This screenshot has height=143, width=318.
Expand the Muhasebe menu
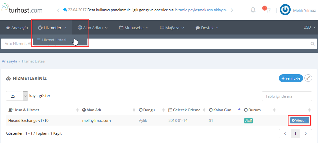point(134,28)
